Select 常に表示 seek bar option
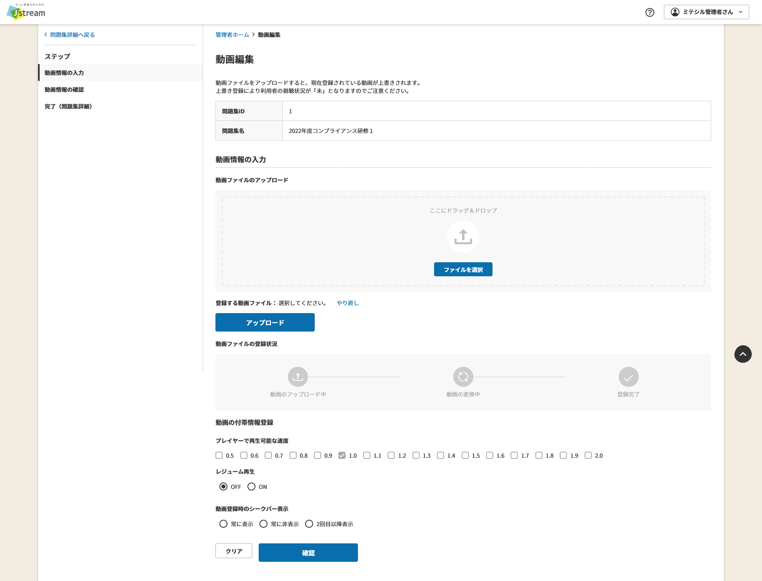 pyautogui.click(x=223, y=524)
